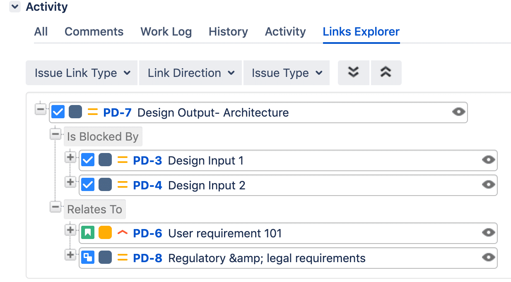The image size is (511, 282).
Task: Open the Issue Link Type dropdown
Action: [81, 73]
